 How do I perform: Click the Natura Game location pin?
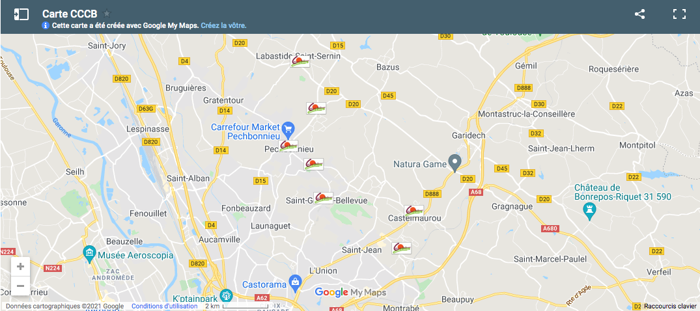click(455, 163)
